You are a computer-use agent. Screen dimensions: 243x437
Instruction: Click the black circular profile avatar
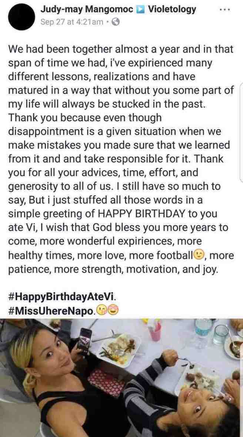(21, 17)
